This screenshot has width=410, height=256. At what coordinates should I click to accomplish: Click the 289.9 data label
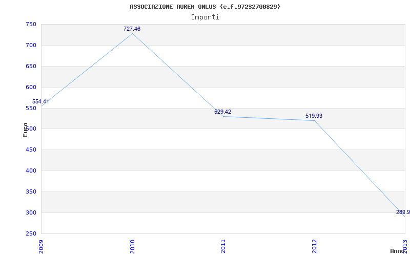pos(403,212)
